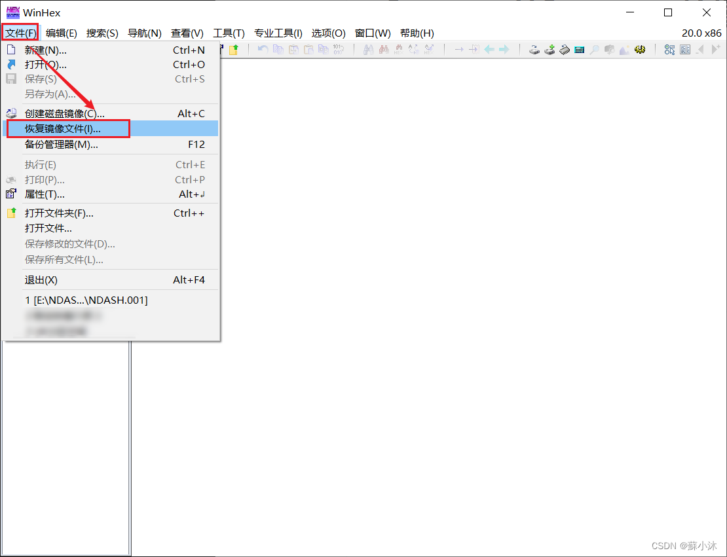Click the grey next-position triangle toolbar icon

point(715,49)
